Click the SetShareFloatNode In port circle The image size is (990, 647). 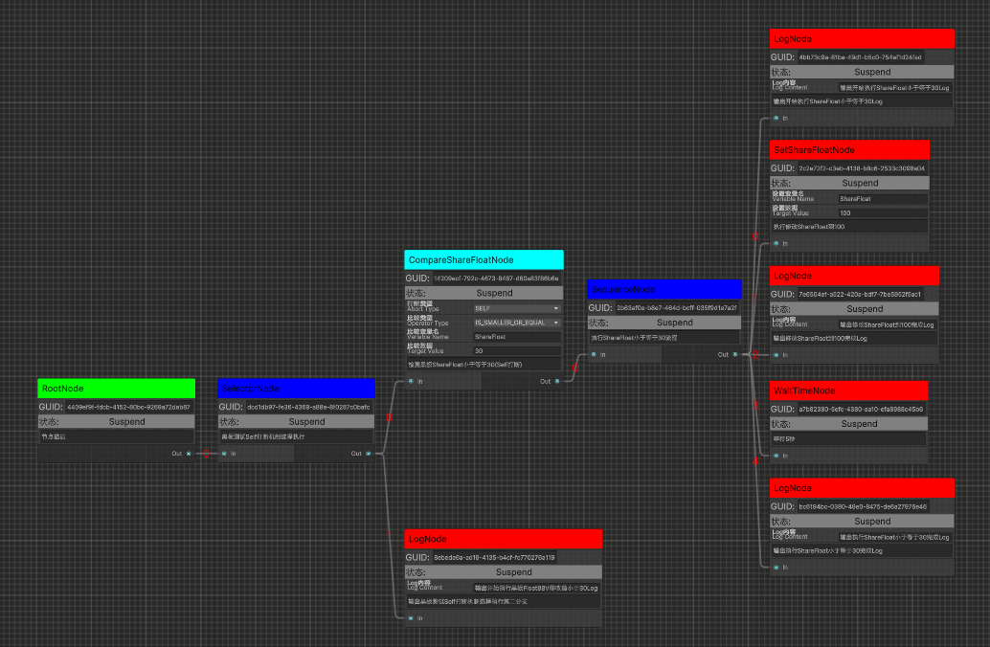776,243
